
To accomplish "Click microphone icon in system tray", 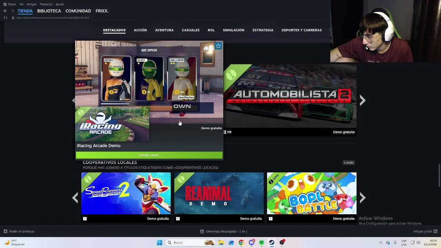I will (x=395, y=242).
